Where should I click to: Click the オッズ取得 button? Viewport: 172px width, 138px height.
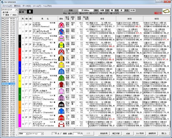coord(140,133)
